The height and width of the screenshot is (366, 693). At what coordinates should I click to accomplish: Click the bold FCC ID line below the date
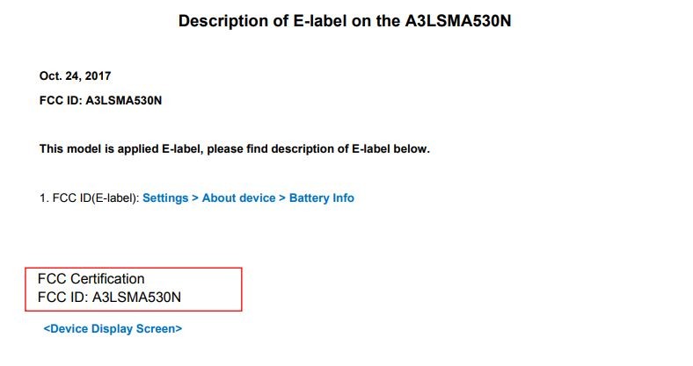pyautogui.click(x=101, y=101)
